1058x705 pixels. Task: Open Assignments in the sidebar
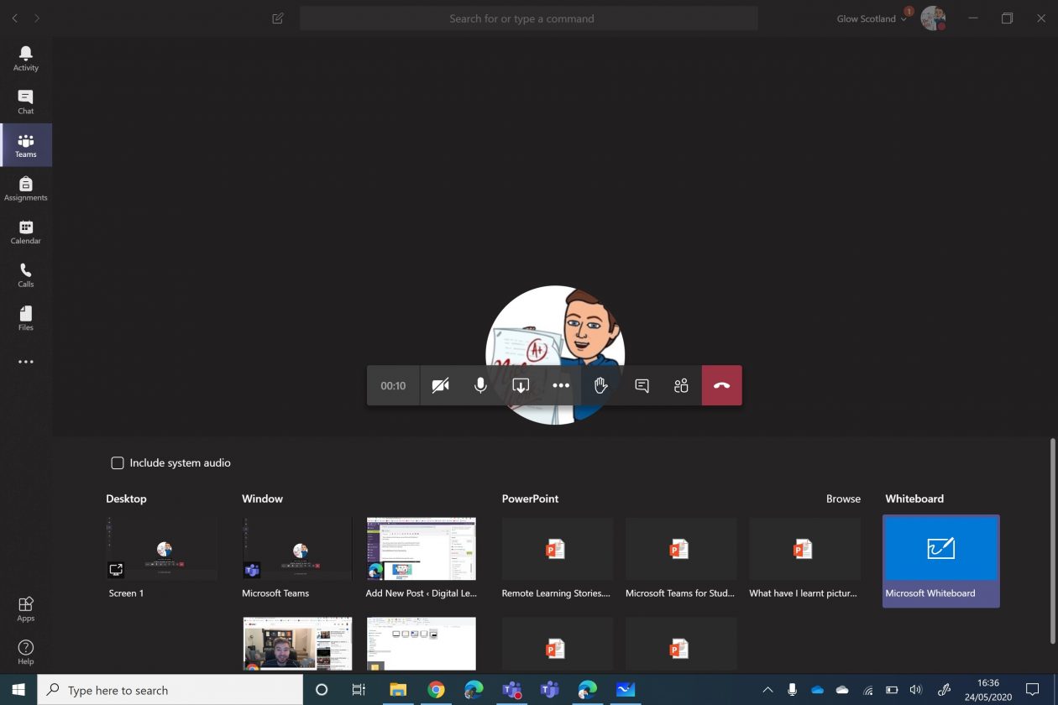pos(26,189)
